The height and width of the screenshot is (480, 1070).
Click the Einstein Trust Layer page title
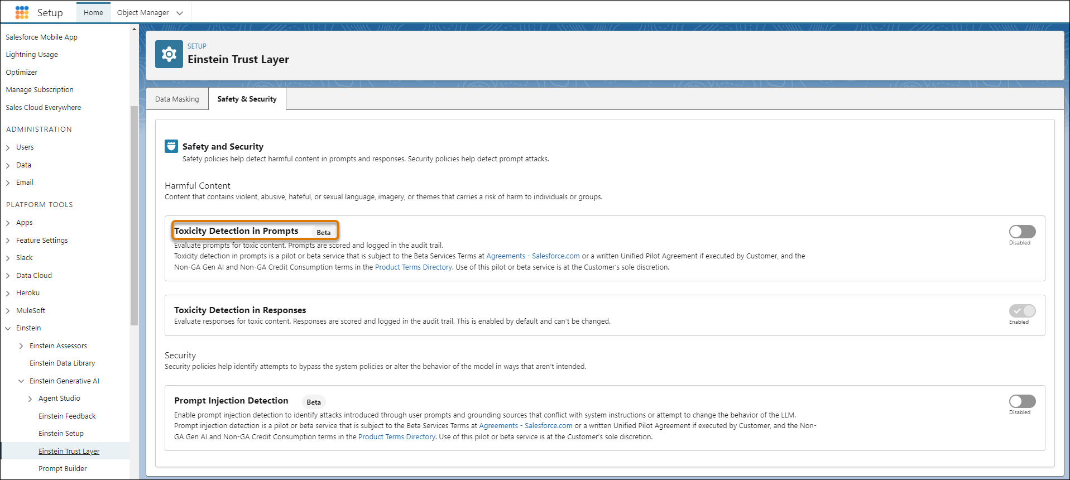238,59
